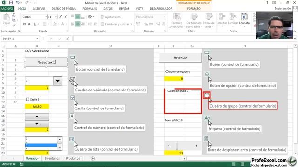The height and width of the screenshot is (167, 298).
Task: Click the Texto estático 8 label
Action: [x=174, y=120]
